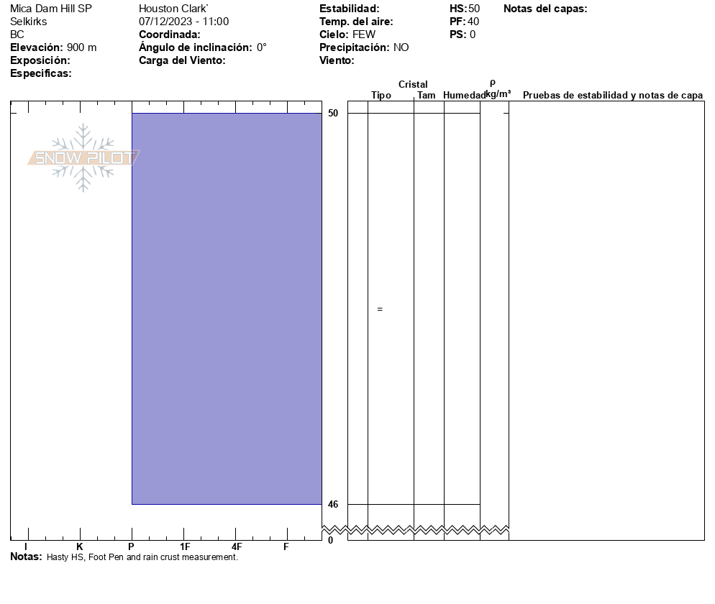The width and height of the screenshot is (715, 604).
Task: Click the 'Temp. del aire:' label
Action: pos(356,22)
